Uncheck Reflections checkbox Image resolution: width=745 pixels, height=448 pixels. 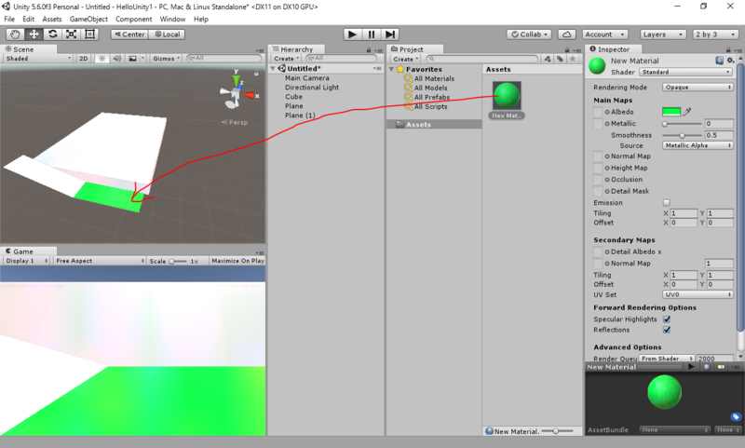[667, 330]
